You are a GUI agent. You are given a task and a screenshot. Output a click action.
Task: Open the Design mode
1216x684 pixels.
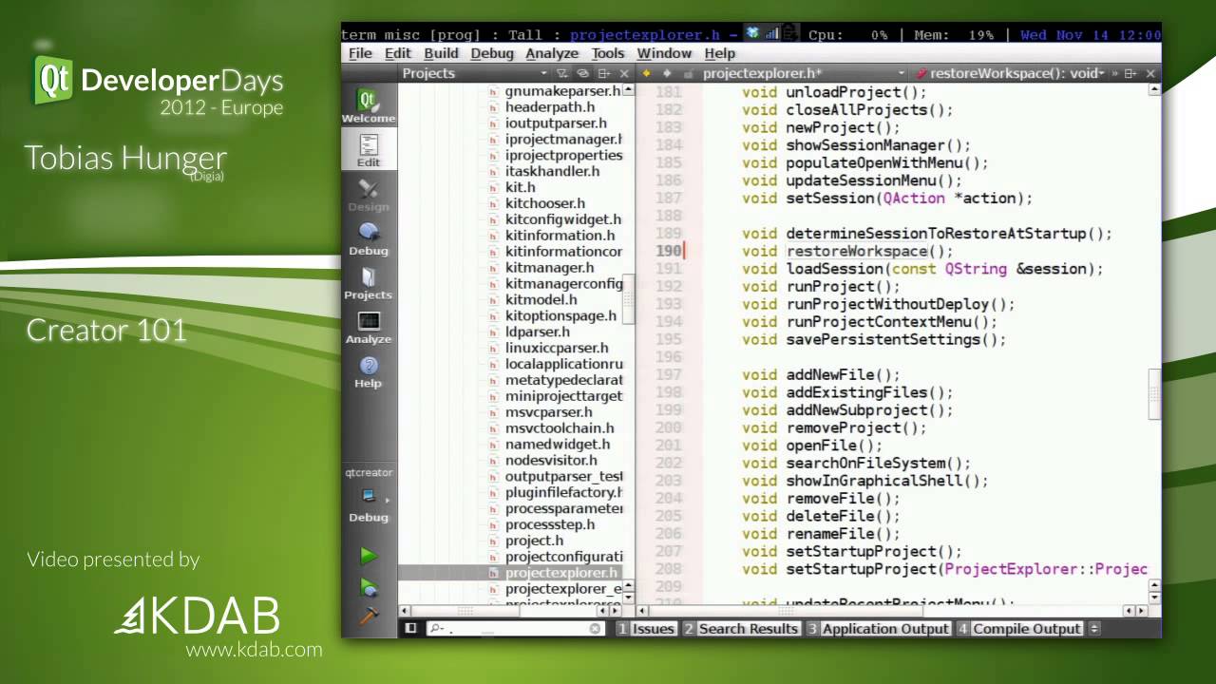coord(369,195)
